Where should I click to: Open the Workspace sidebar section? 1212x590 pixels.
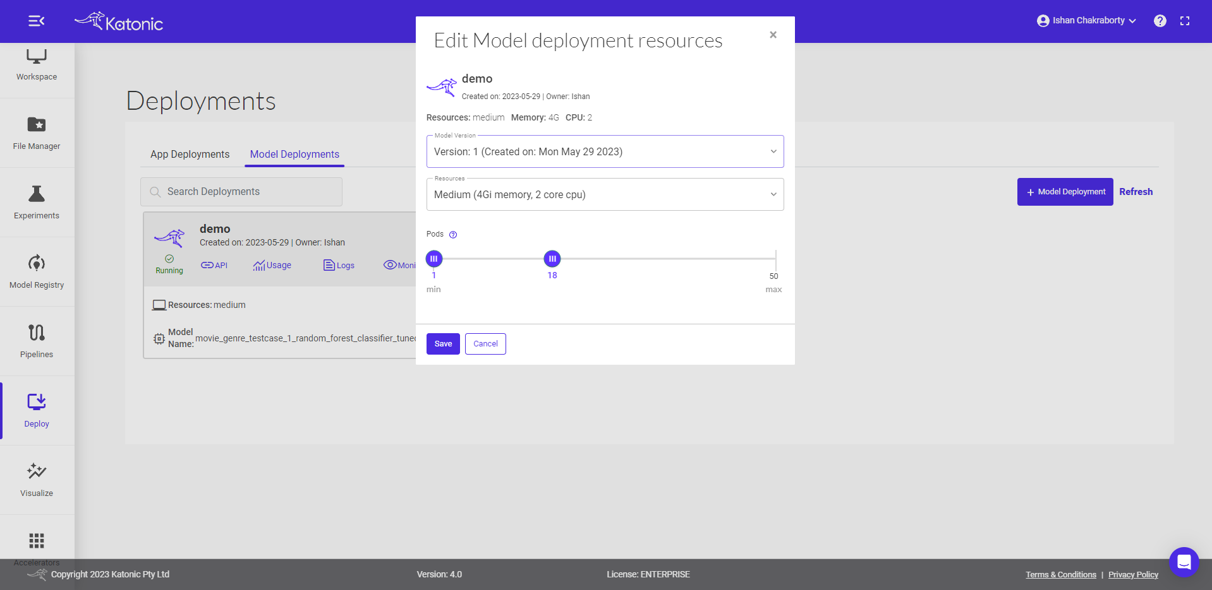37,64
